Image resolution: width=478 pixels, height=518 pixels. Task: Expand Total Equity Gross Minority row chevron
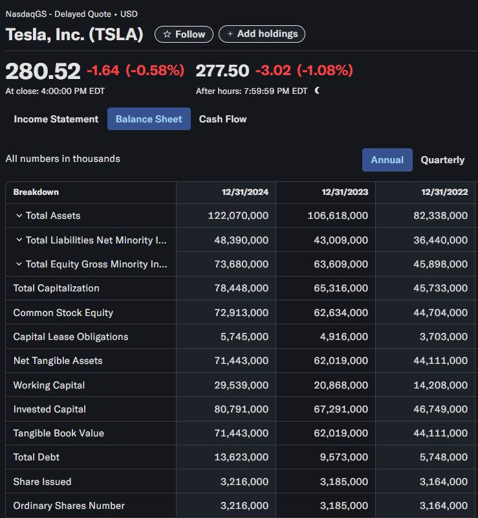coord(19,264)
